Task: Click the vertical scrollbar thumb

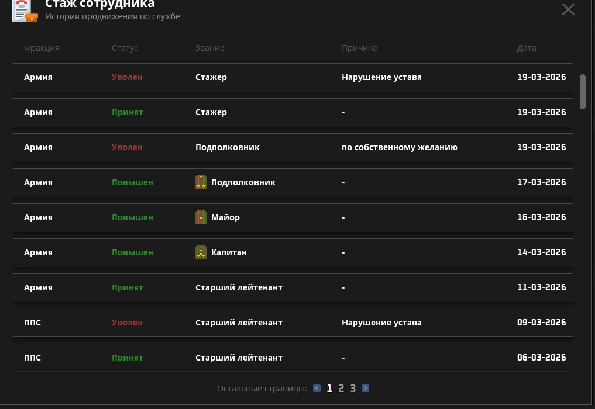Action: [582, 91]
